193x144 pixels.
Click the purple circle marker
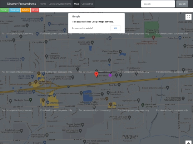click(110, 75)
